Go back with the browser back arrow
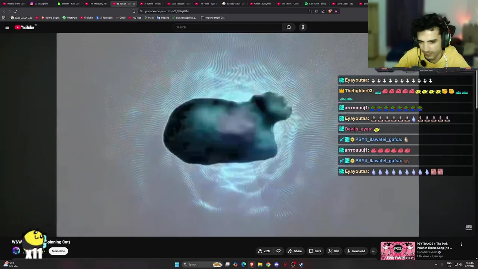Screen dimensions: 478x269 pyautogui.click(x=4, y=11)
